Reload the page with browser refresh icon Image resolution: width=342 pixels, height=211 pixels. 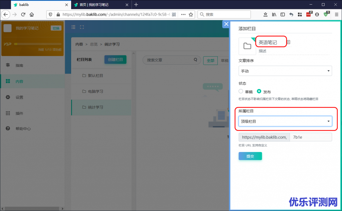click(23, 14)
